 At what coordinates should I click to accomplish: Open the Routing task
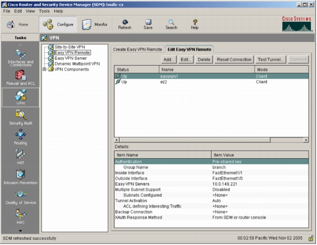click(x=20, y=137)
